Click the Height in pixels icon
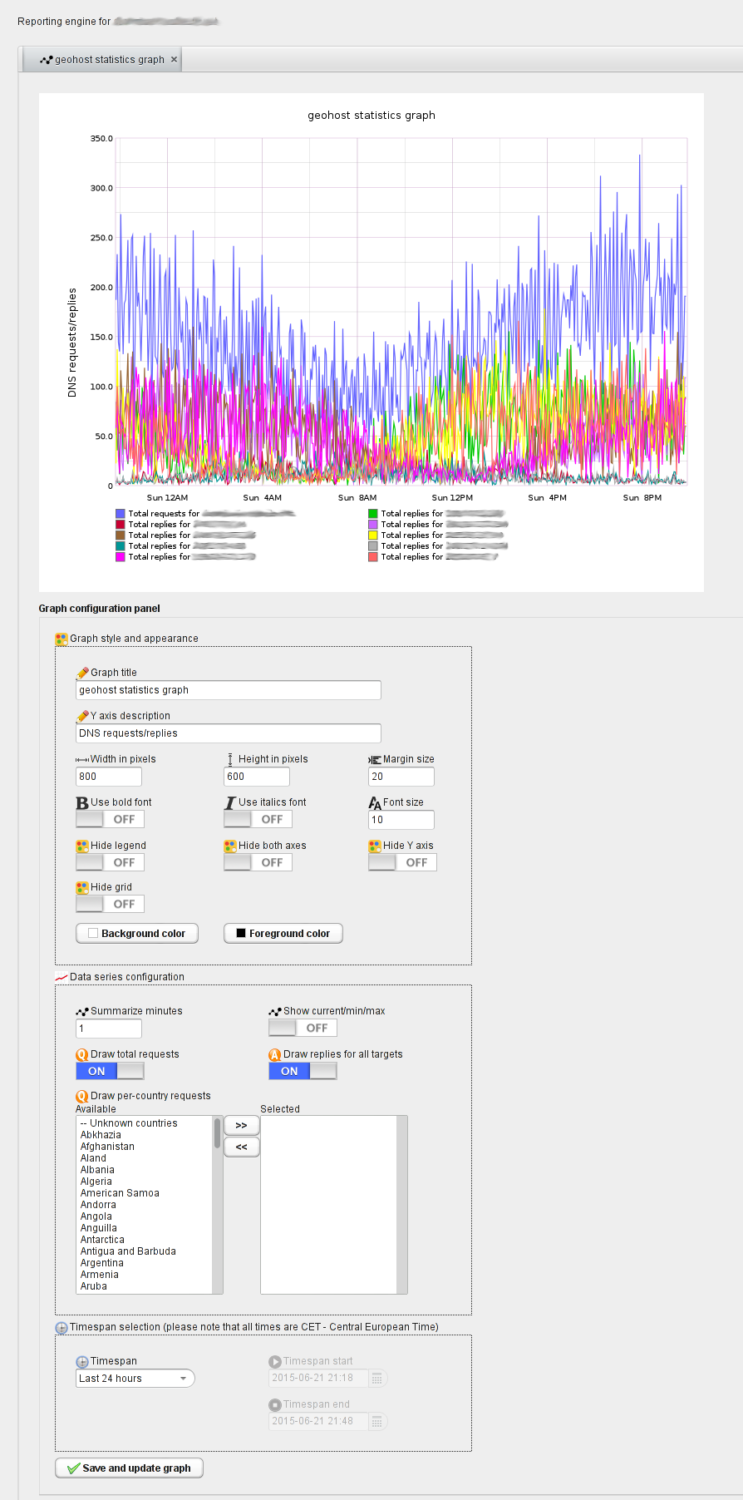743x1500 pixels. coord(230,759)
